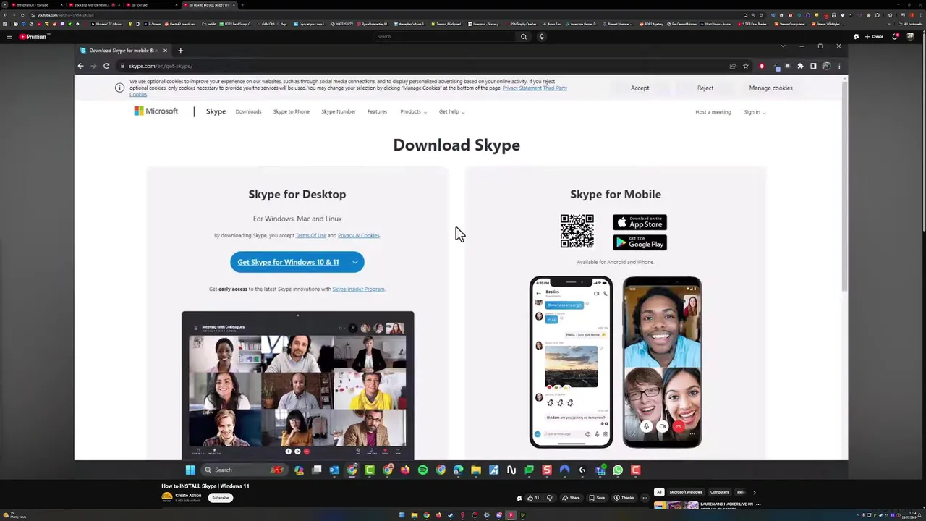Launch Spotify from the recorded taskbar
Viewport: 926px width, 521px height.
[x=422, y=470]
